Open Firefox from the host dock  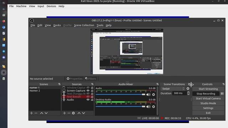click(4, 21)
